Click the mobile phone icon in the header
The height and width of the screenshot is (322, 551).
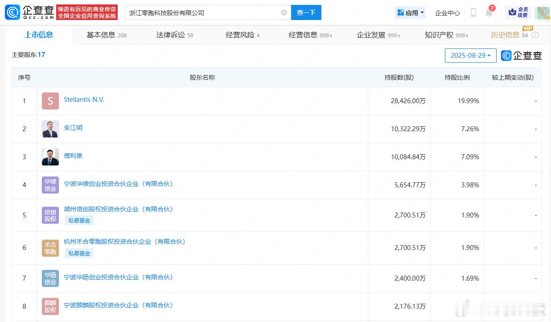(473, 12)
